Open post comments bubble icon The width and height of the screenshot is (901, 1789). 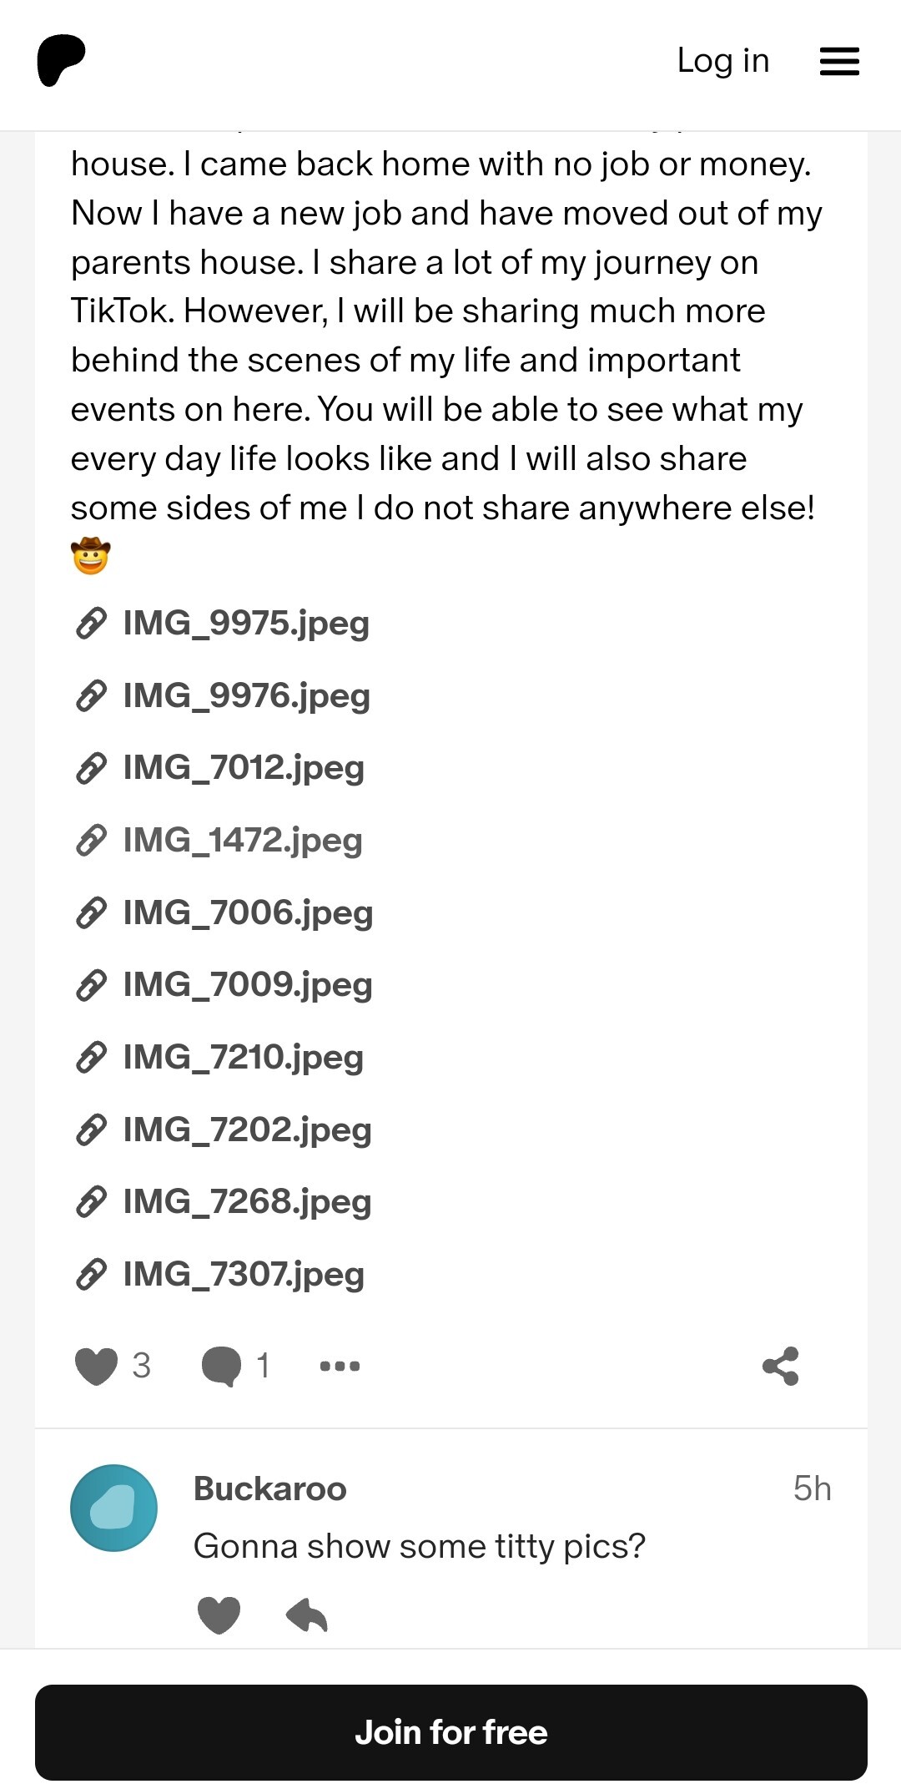221,1367
